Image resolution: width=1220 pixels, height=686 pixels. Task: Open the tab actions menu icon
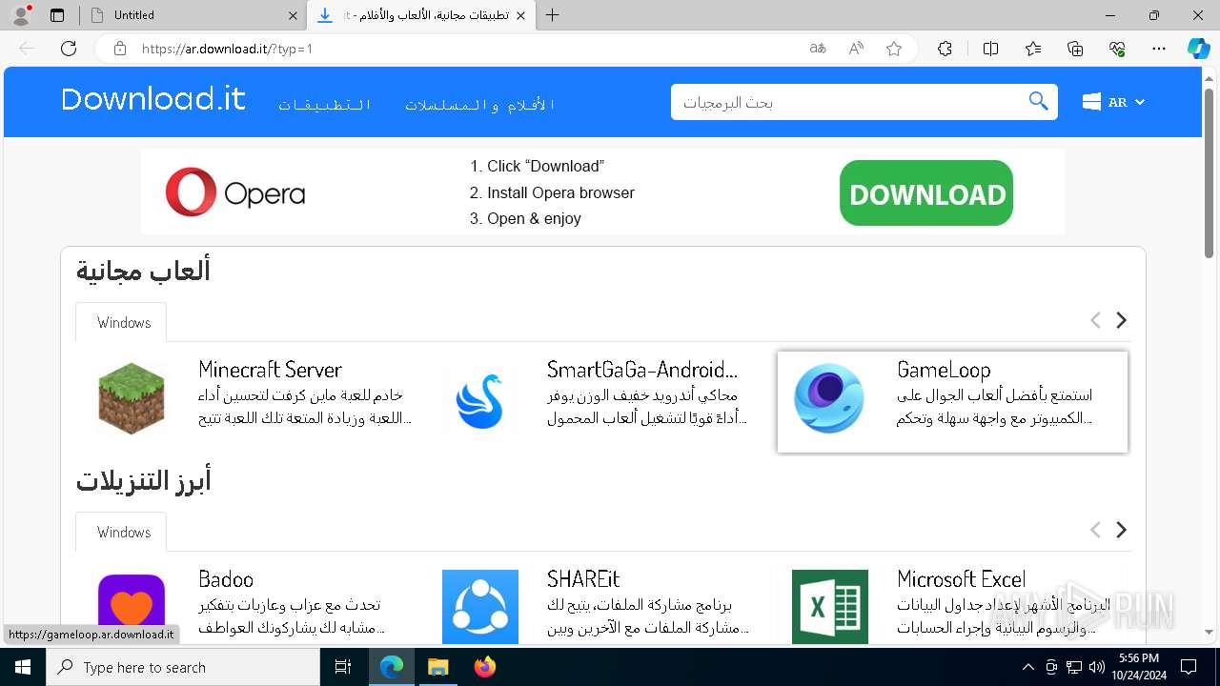pyautogui.click(x=57, y=15)
